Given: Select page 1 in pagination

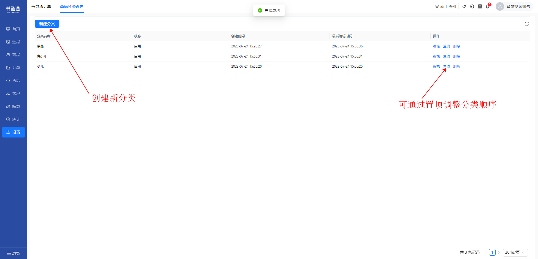Looking at the screenshot, I should pos(492,252).
